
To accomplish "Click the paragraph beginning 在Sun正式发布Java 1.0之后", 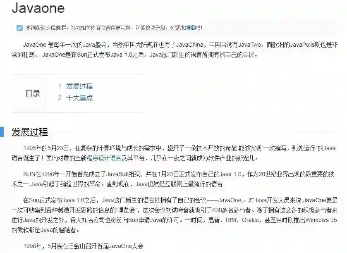I will 175,215.
